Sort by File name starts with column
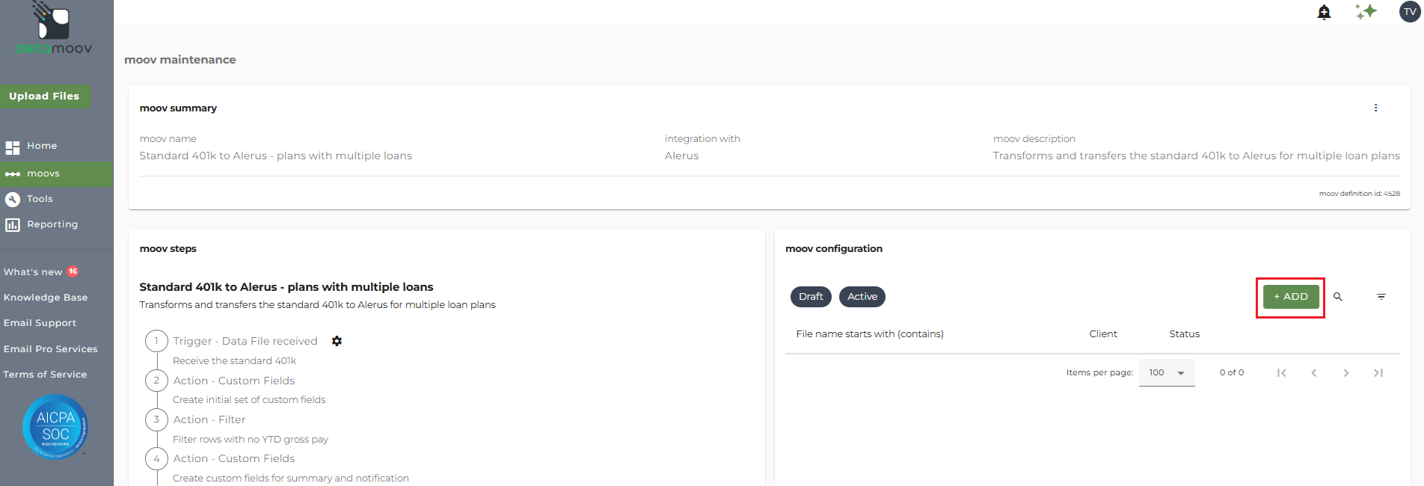Image resolution: width=1424 pixels, height=486 pixels. [870, 334]
